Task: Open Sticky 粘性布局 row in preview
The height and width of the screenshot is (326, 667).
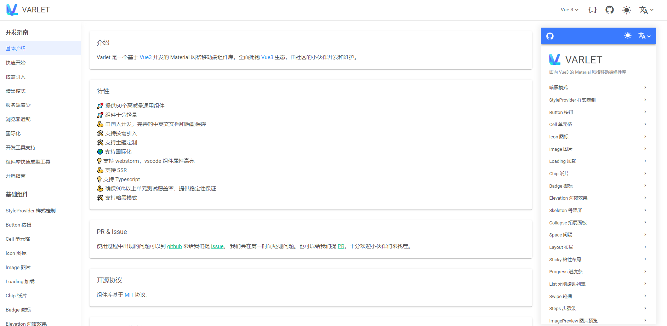Action: tap(598, 259)
